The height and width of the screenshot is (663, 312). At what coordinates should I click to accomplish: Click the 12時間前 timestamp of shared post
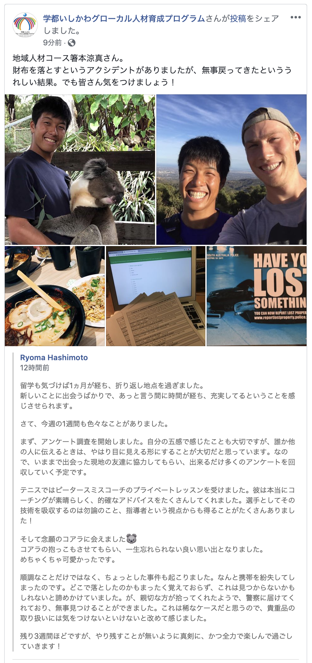(x=35, y=368)
